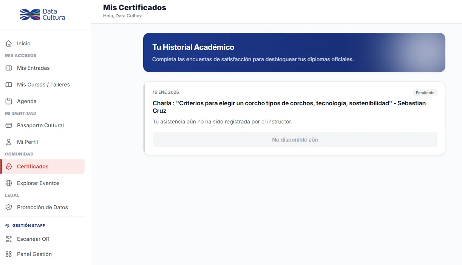Viewport: 462px width, 265px height.
Task: Select the card icon beside Pasaporte Cultural
Action: click(8, 125)
